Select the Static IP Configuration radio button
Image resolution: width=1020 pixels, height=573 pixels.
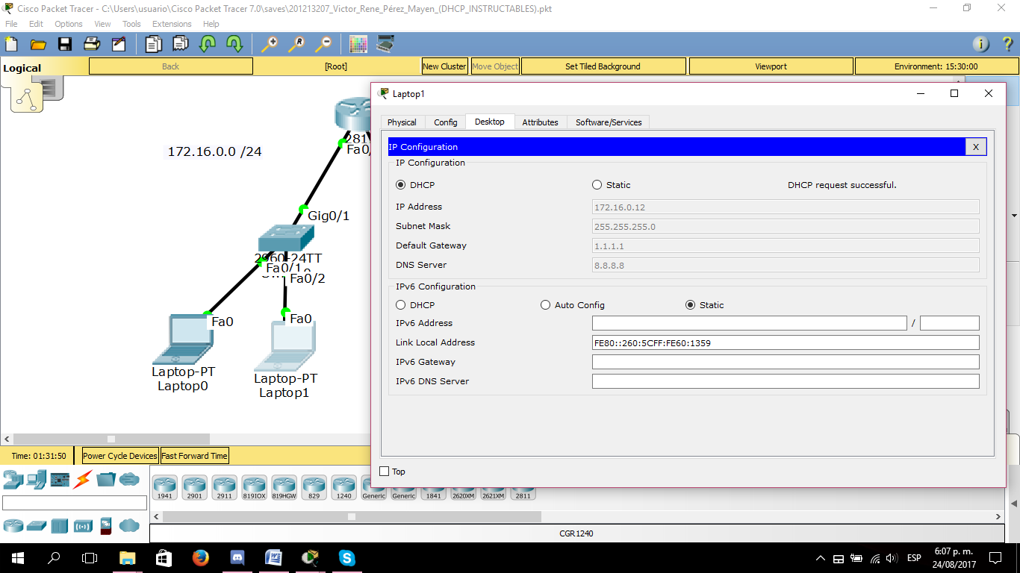(x=597, y=184)
